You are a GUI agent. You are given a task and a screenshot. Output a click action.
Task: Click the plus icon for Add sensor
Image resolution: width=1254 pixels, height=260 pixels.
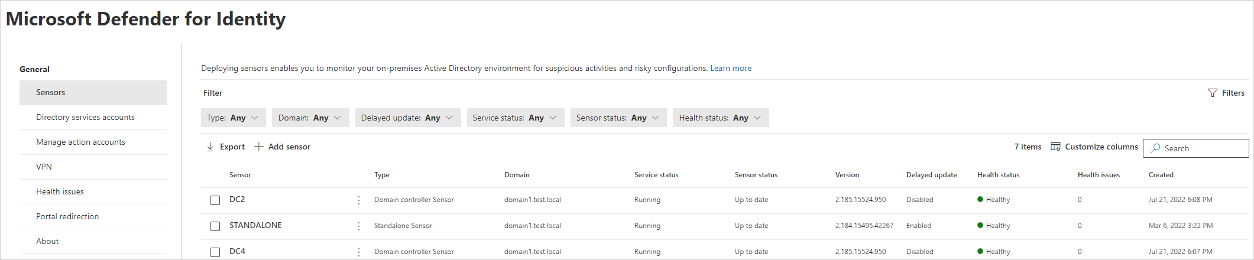[258, 147]
